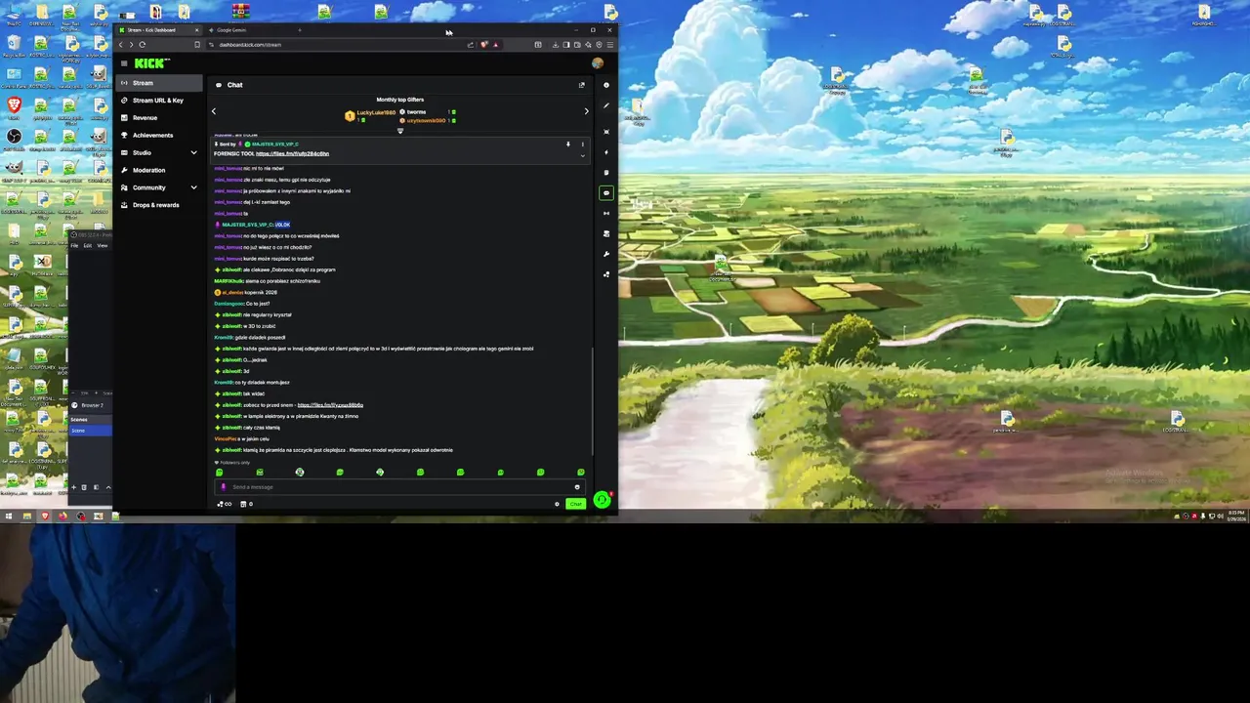Collapse the Monthly top Gifters banner
The height and width of the screenshot is (703, 1250).
click(399, 131)
